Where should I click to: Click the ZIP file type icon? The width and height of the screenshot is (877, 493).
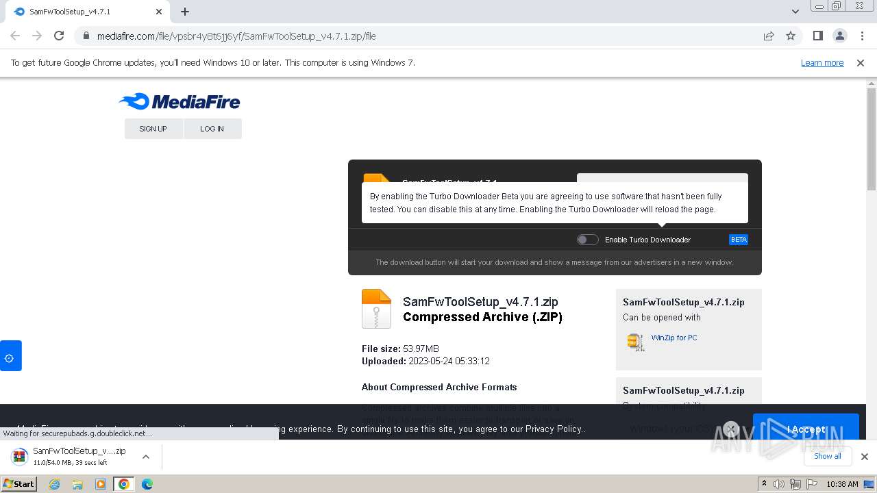click(x=376, y=309)
